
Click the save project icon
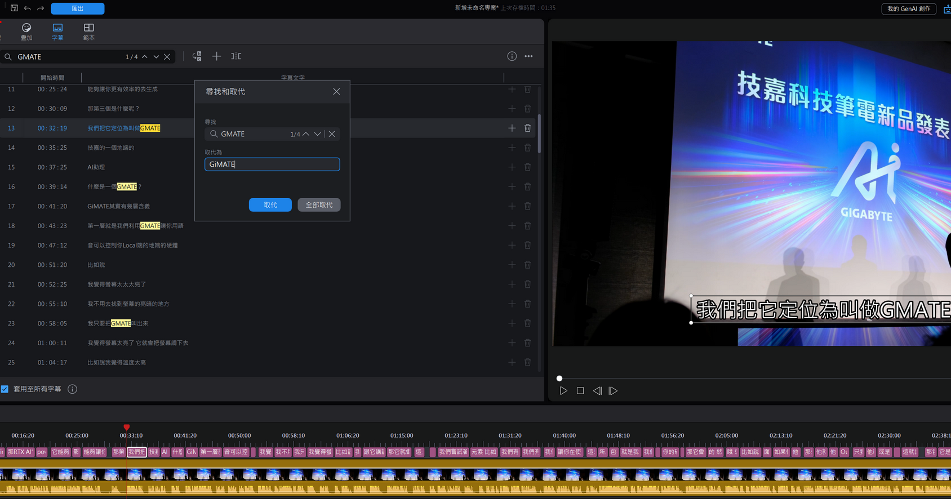tap(14, 8)
